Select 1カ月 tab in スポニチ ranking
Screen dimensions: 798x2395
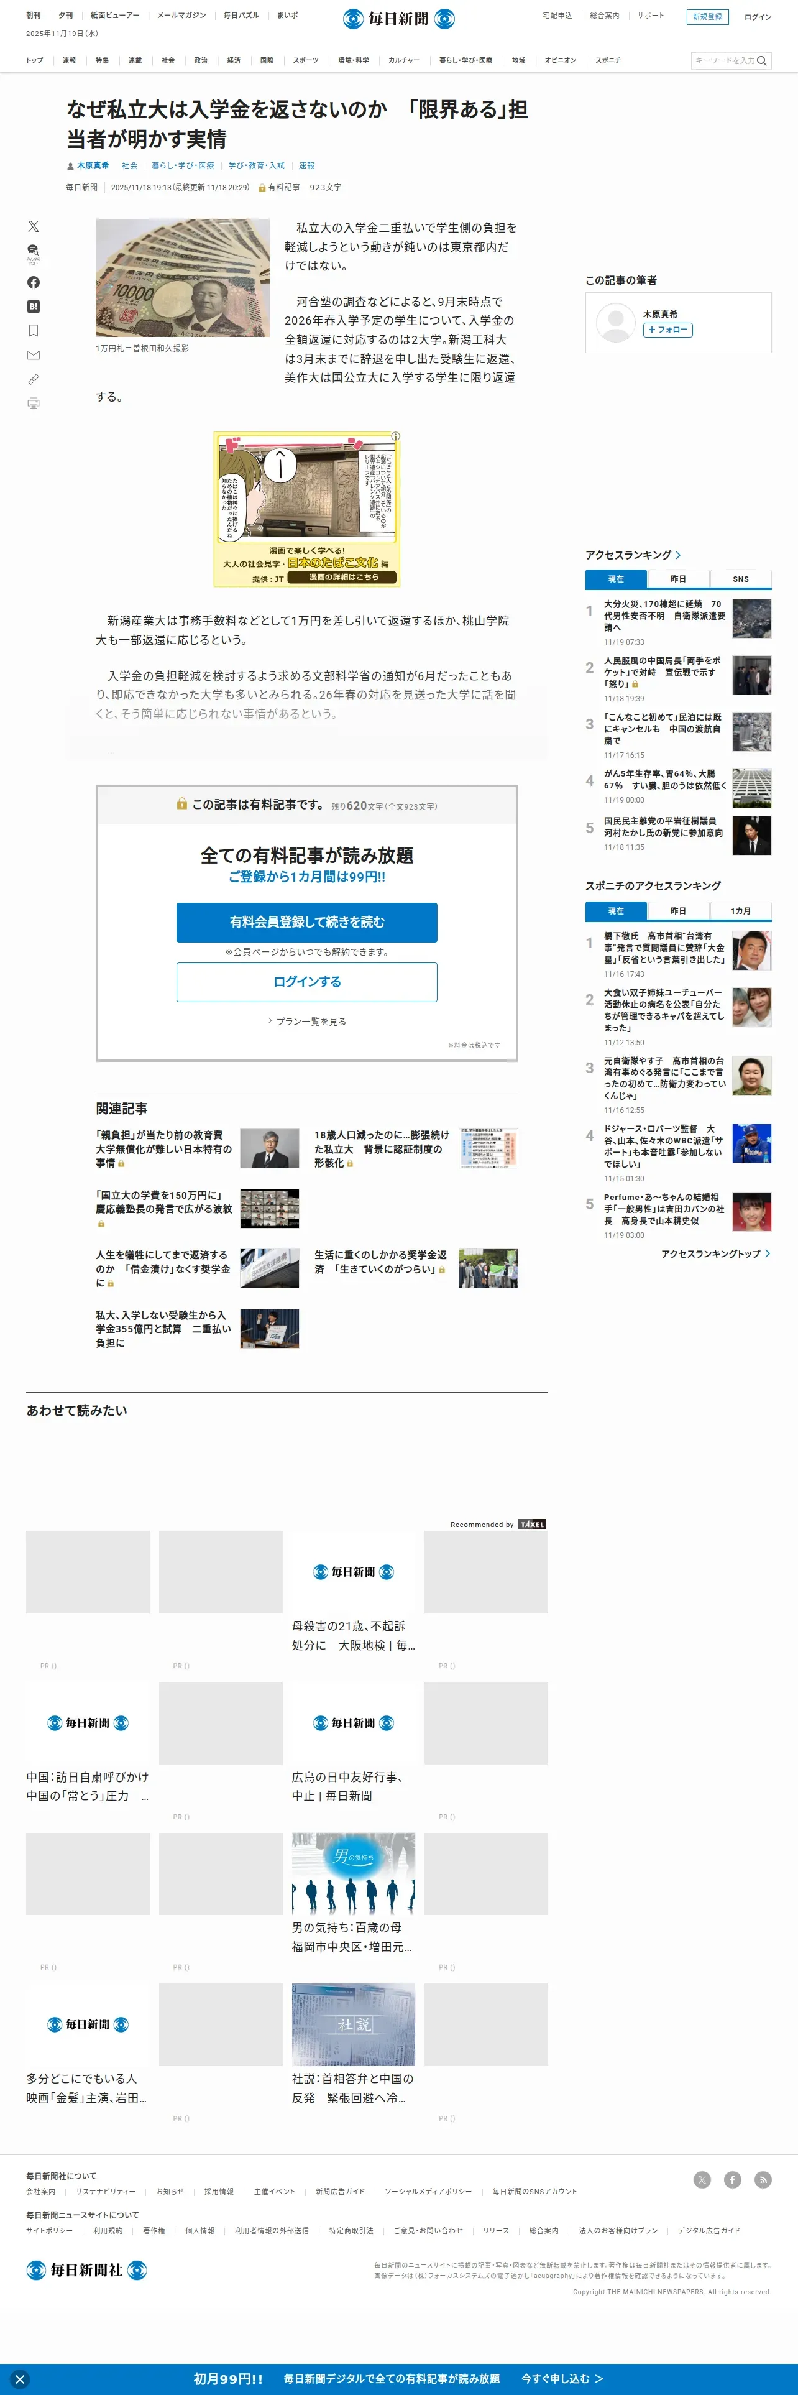pos(740,910)
